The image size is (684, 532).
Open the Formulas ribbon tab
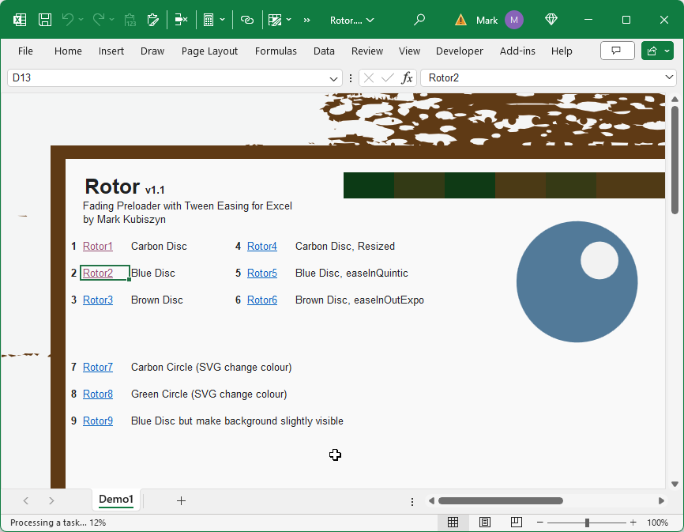point(276,51)
